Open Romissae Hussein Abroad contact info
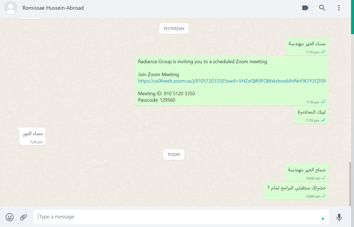This screenshot has height=227, width=354. click(53, 8)
